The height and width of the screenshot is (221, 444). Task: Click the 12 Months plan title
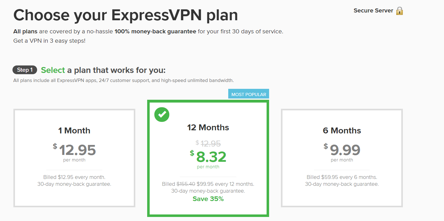pos(208,127)
